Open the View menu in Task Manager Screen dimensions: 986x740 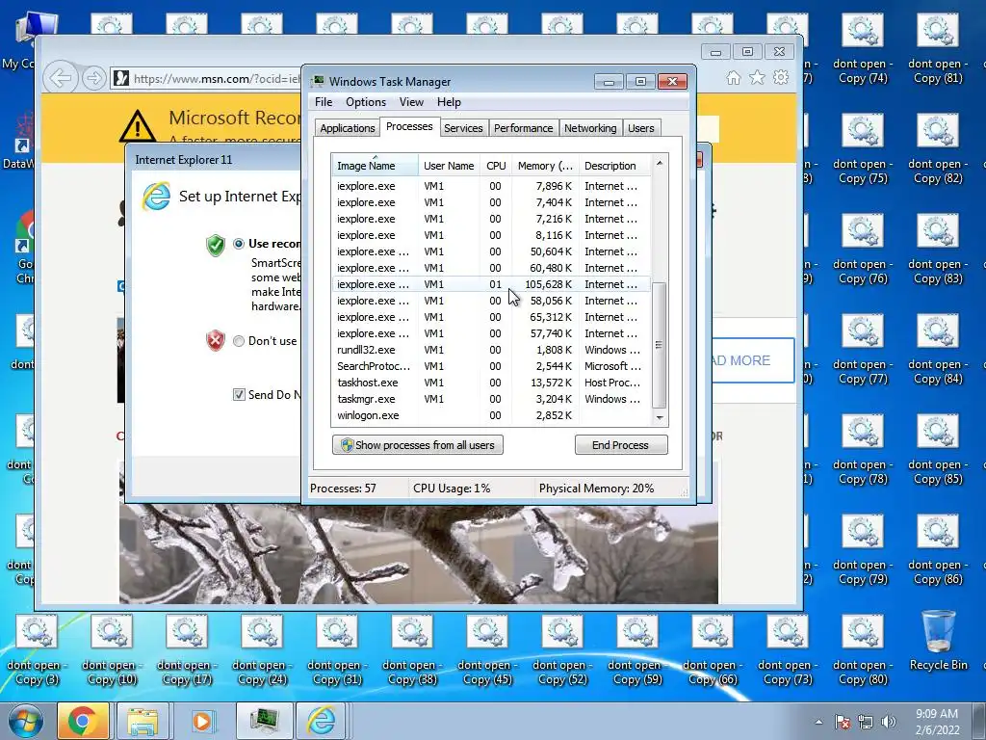pyautogui.click(x=411, y=102)
